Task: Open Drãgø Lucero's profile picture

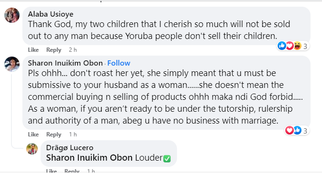Action: (32, 149)
